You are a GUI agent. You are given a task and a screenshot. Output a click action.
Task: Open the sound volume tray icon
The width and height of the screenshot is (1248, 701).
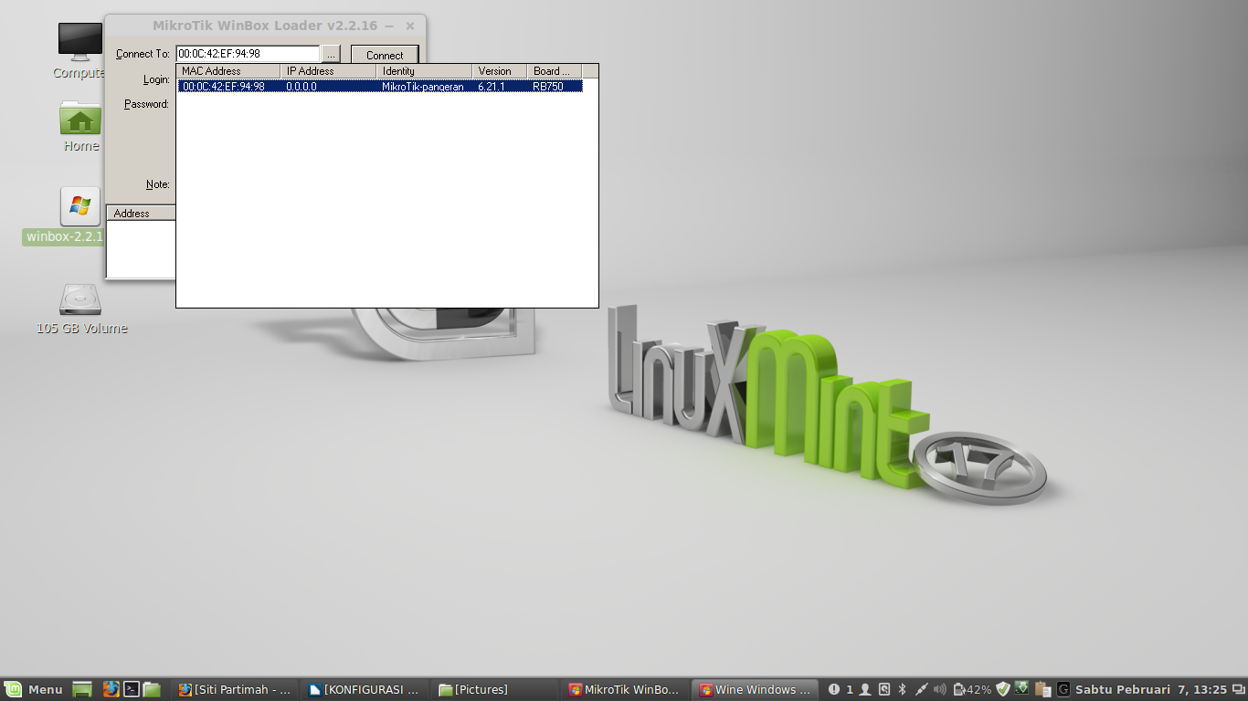(x=940, y=689)
